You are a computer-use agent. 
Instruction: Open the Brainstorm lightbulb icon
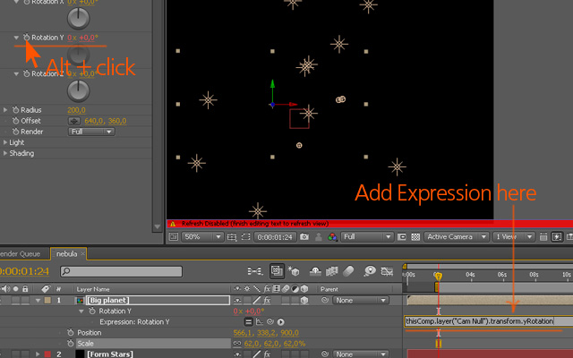click(370, 271)
